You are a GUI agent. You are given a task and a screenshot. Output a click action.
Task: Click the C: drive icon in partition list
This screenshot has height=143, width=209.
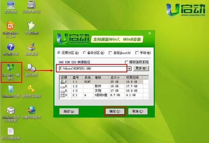point(62,82)
